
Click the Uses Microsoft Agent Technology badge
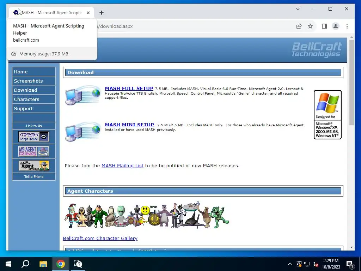[x=34, y=166]
